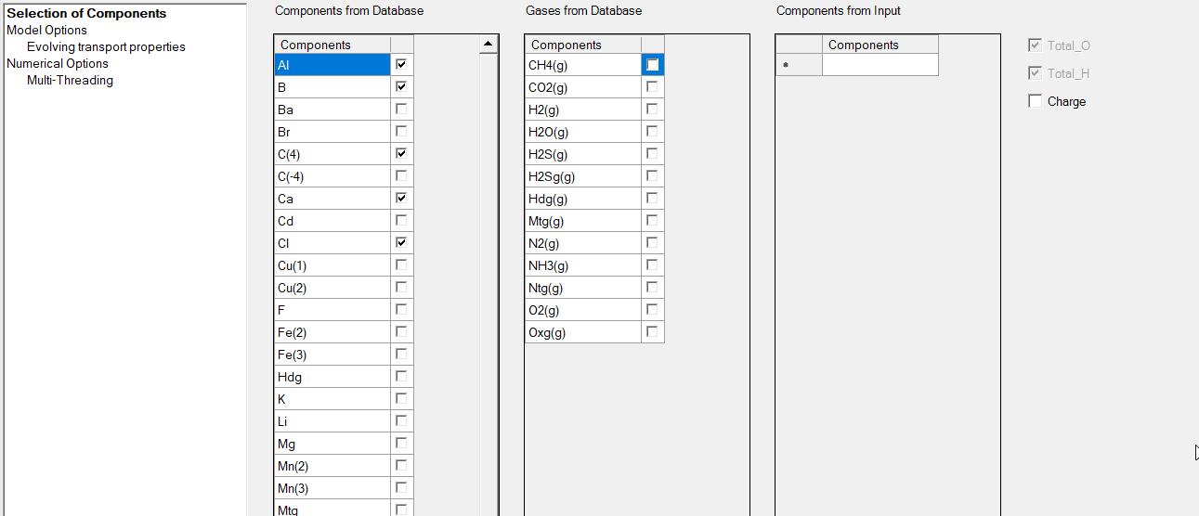Select Multi-Threading tree item
This screenshot has height=516, width=1199.
[70, 80]
